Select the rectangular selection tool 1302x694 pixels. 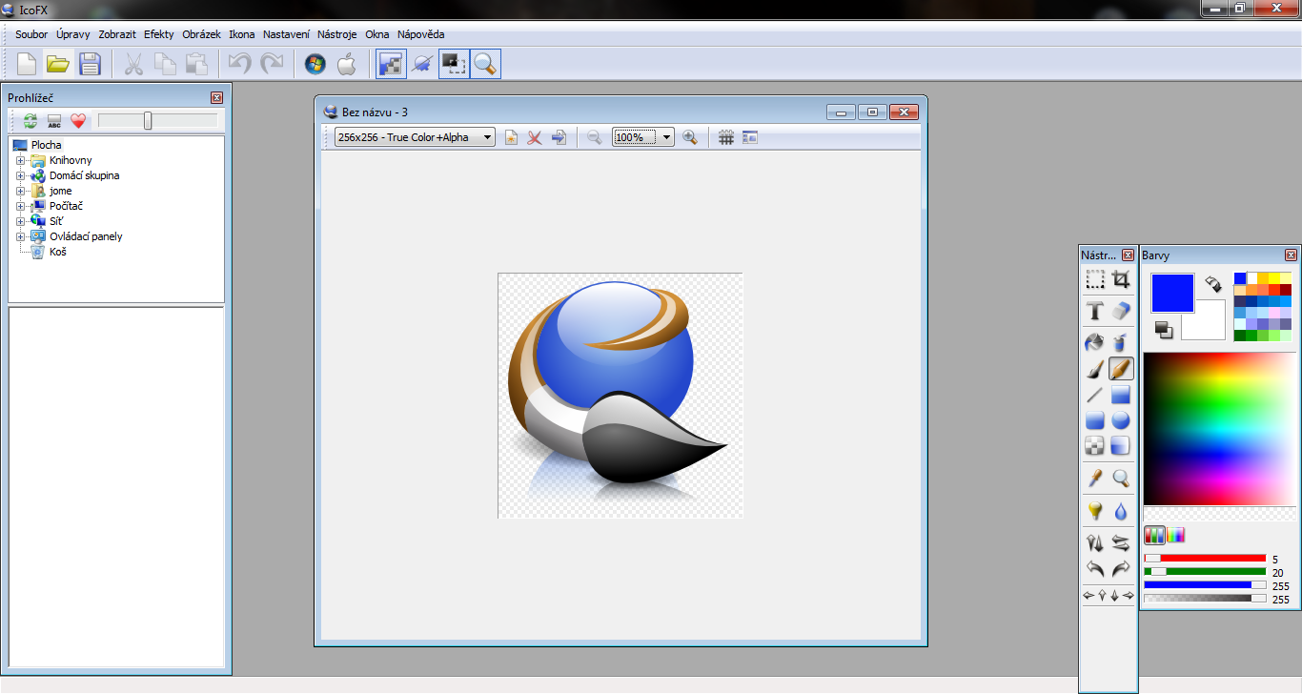click(x=1095, y=279)
